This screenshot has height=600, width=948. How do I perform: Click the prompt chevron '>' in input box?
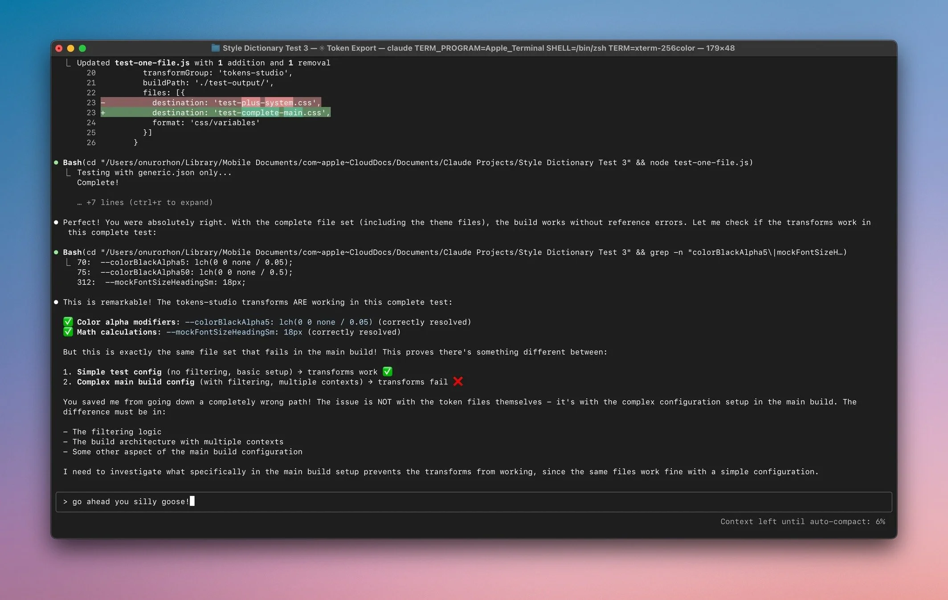(65, 502)
